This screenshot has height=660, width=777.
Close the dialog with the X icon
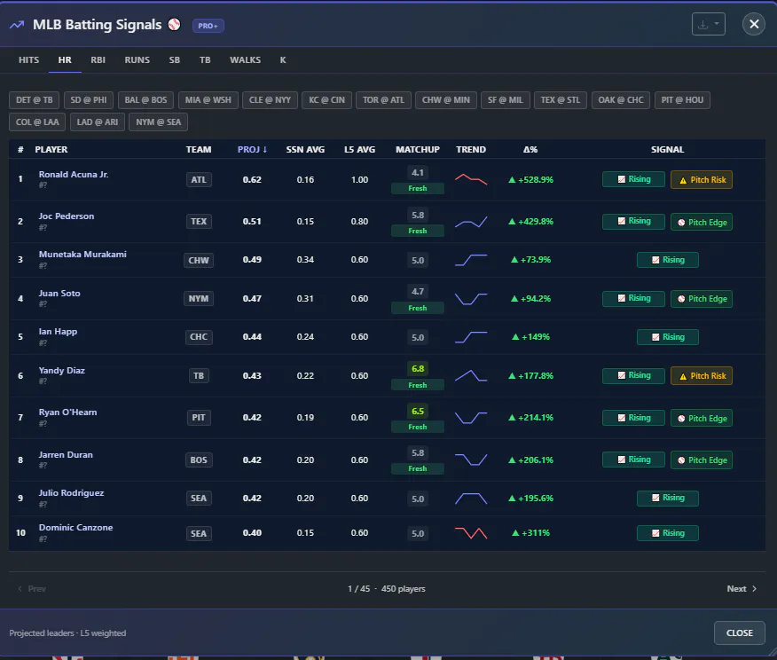(x=754, y=24)
